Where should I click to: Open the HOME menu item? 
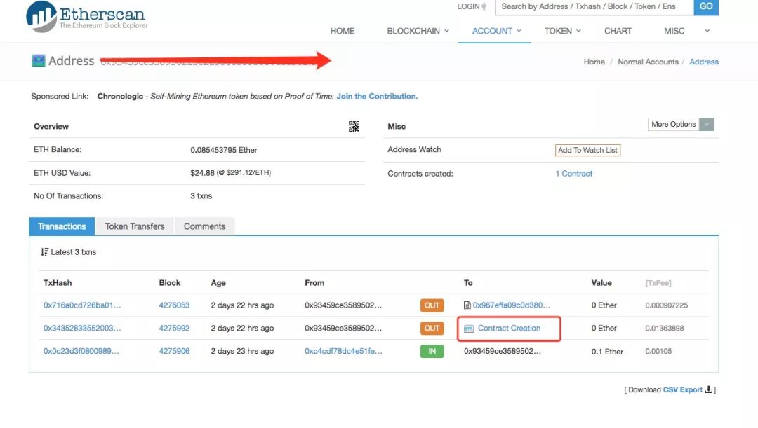(x=343, y=31)
